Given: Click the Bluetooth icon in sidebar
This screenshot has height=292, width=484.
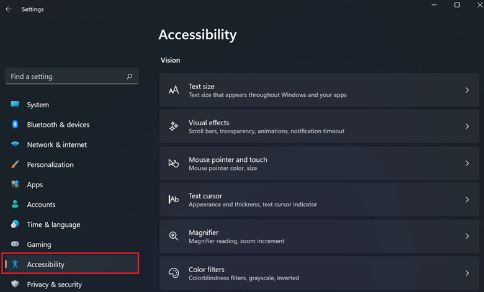Looking at the screenshot, I should (x=15, y=125).
